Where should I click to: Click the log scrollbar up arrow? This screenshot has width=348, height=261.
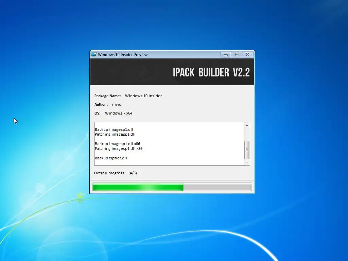[x=247, y=125]
